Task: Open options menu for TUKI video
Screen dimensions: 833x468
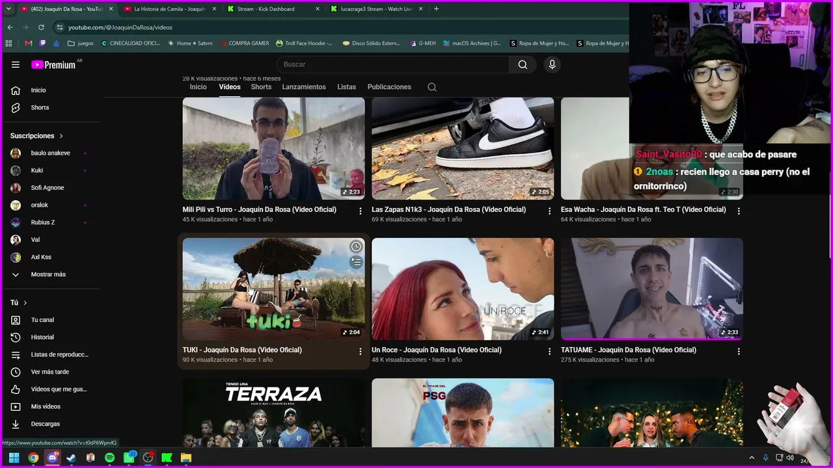Action: pyautogui.click(x=361, y=351)
